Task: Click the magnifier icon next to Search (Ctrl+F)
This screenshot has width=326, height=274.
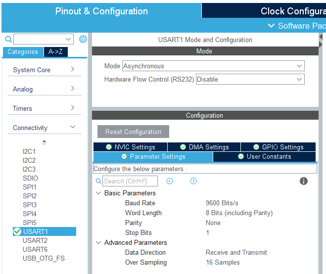Action: 98,181
